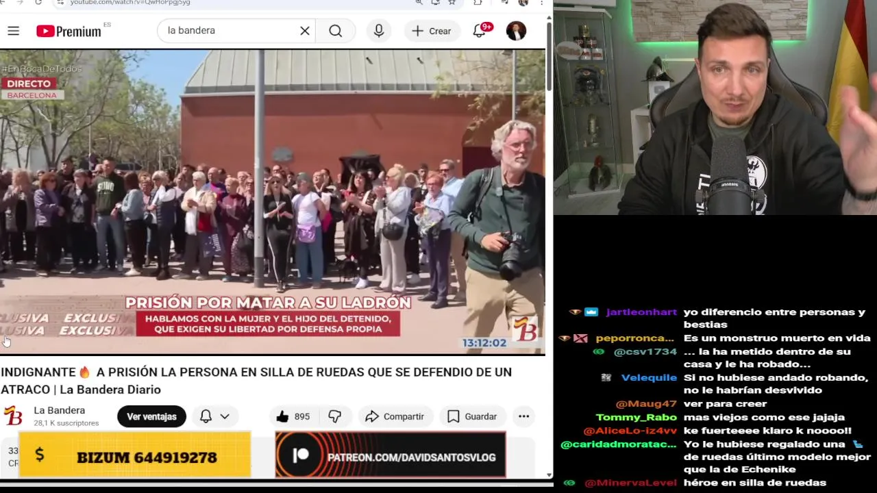Start voice search with microphone icon
Viewport: 877px width, 493px height.
point(379,31)
